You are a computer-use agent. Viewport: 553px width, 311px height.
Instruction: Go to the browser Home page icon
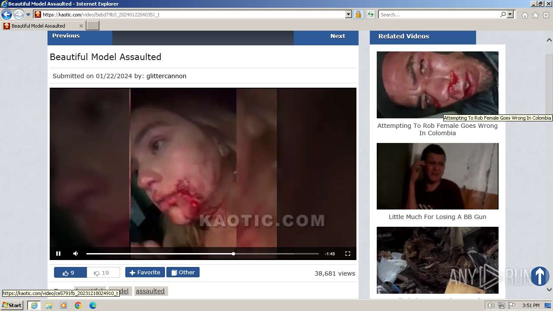tap(524, 15)
